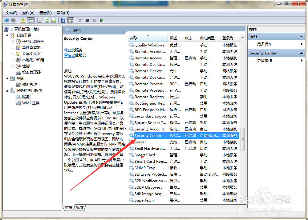308x220 pixels.
Task: Click the Back arrow toolbar icon
Action: coord(6,20)
